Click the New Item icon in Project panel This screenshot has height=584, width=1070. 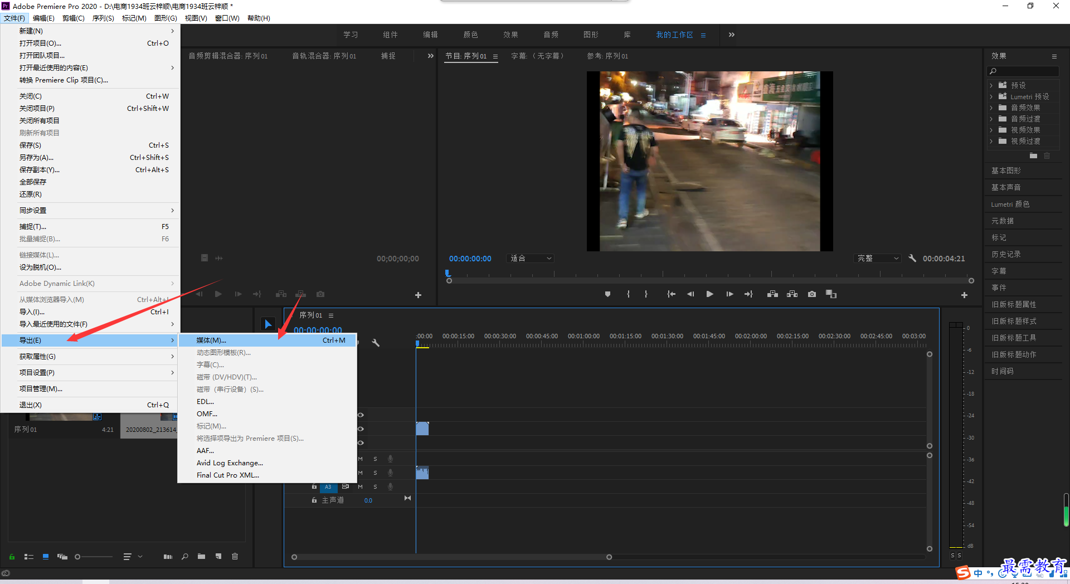click(218, 556)
